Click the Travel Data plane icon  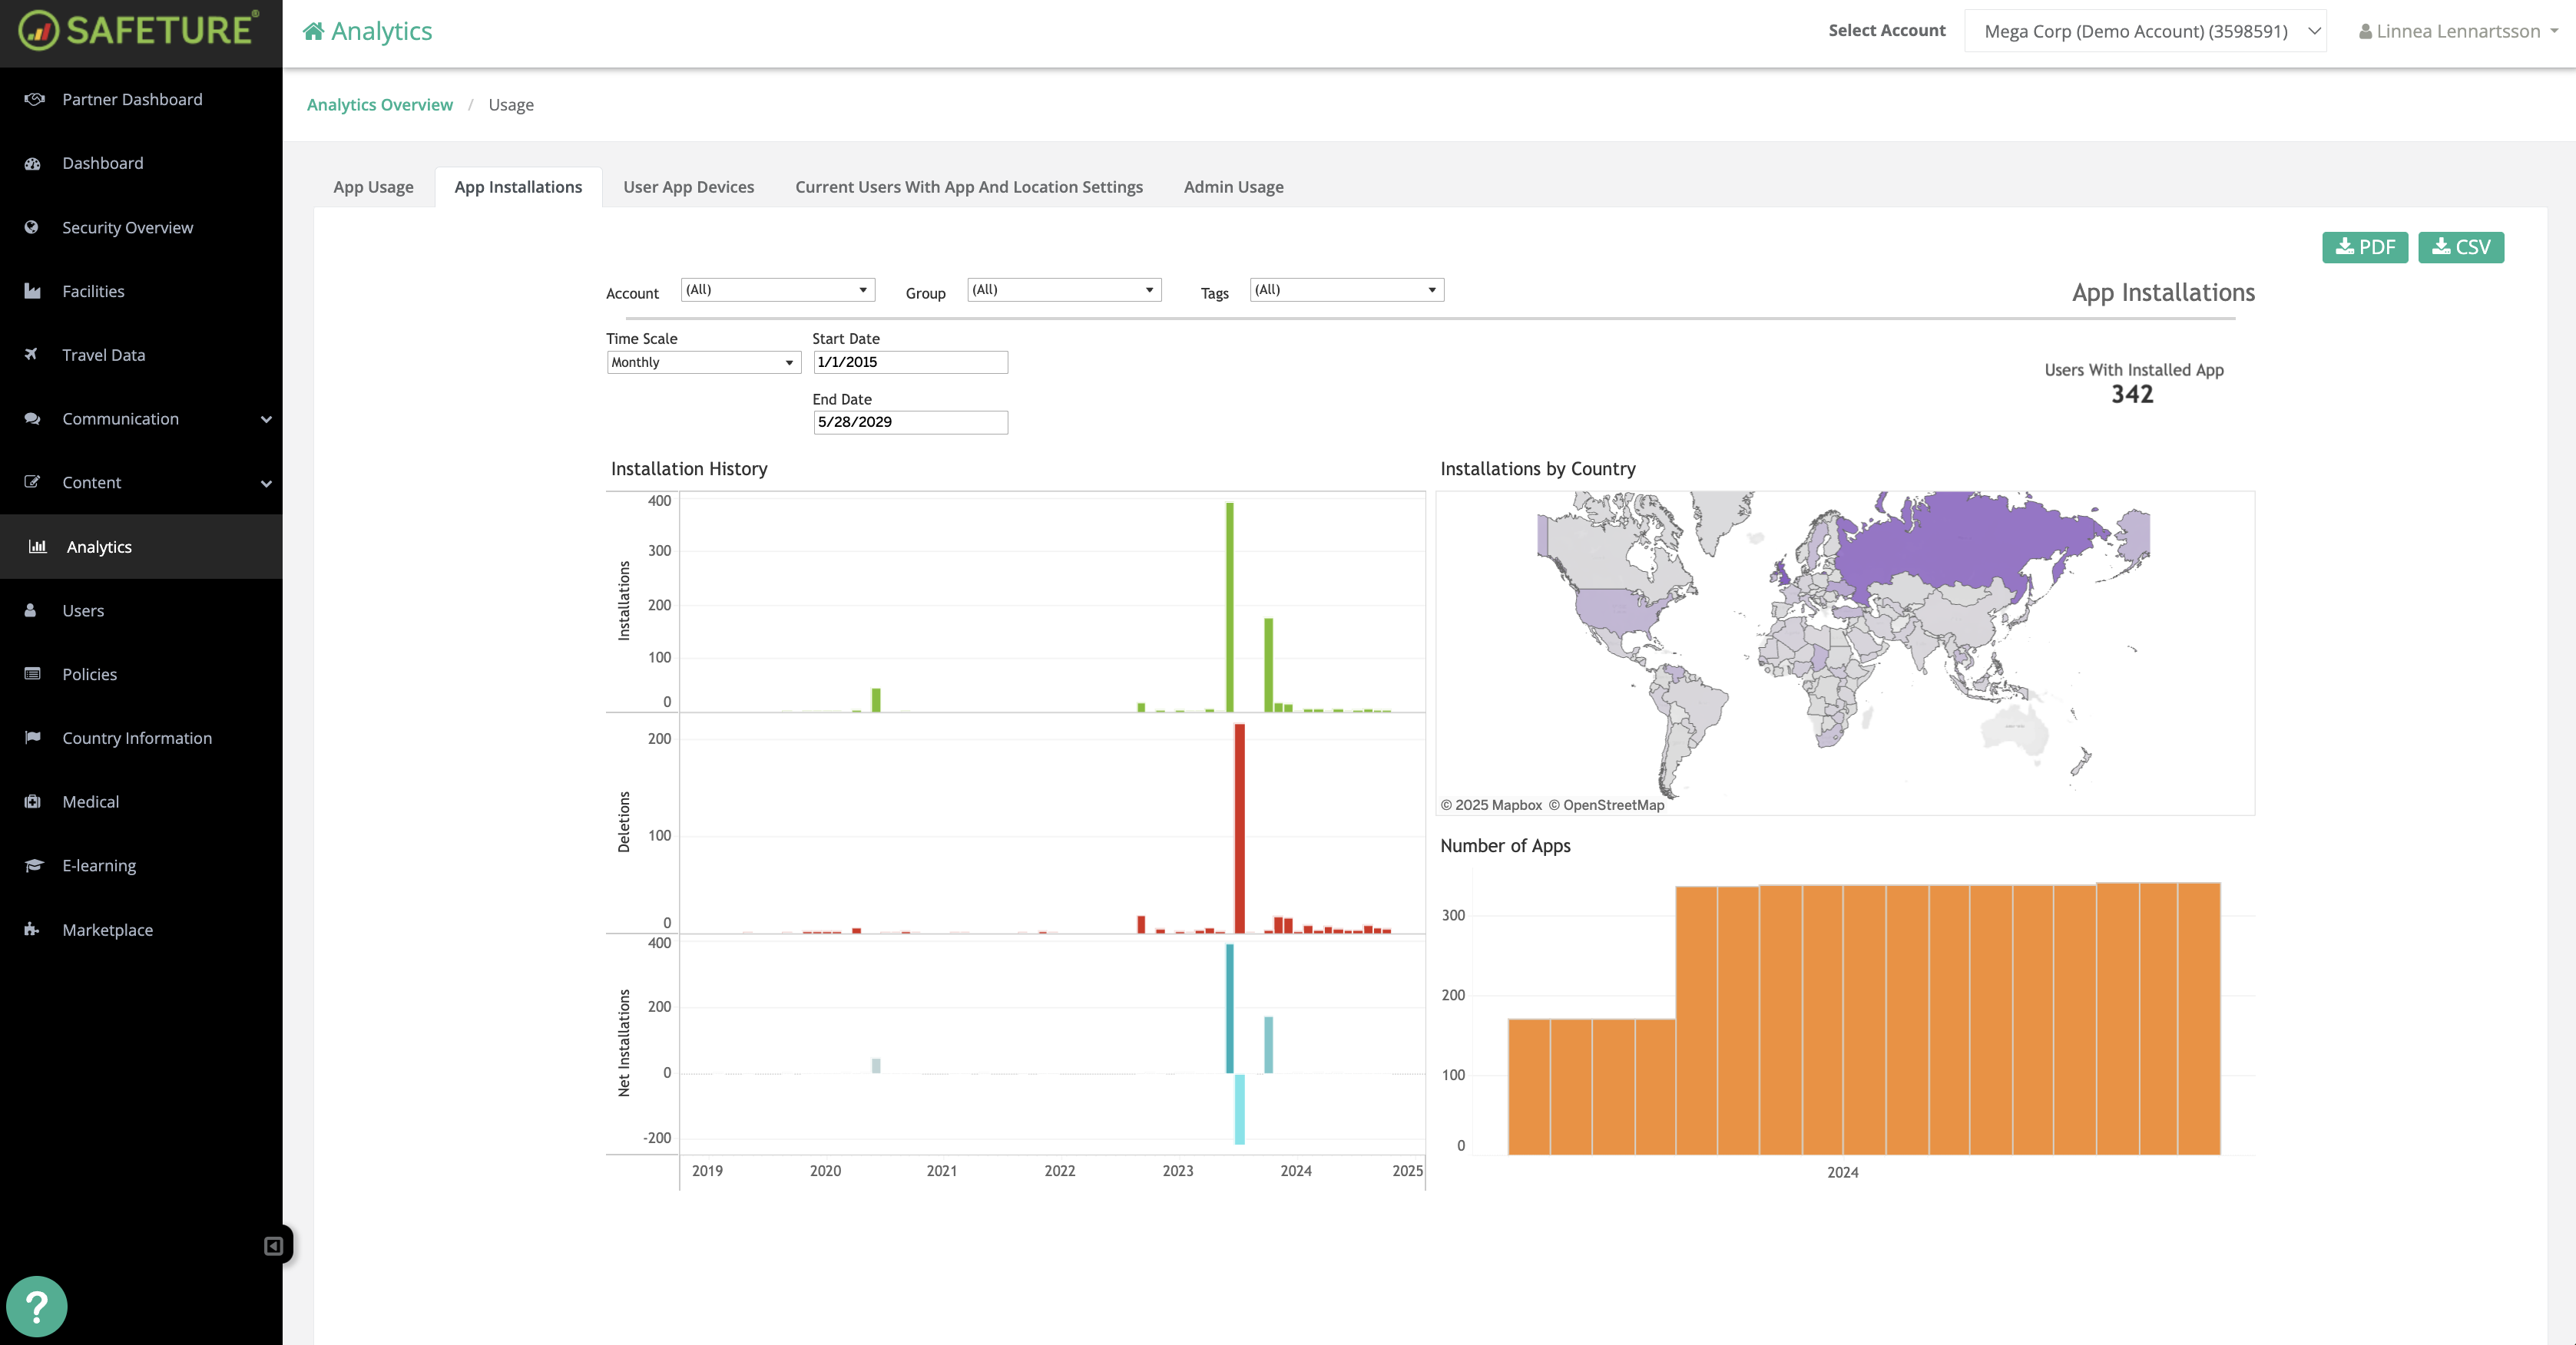point(33,355)
